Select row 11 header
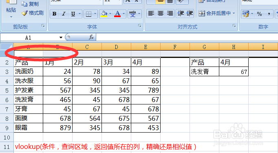This screenshot has width=278, height=153. (7, 147)
